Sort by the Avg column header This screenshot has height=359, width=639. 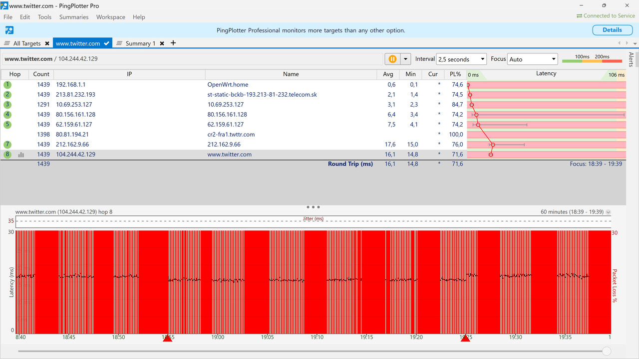(x=388, y=74)
